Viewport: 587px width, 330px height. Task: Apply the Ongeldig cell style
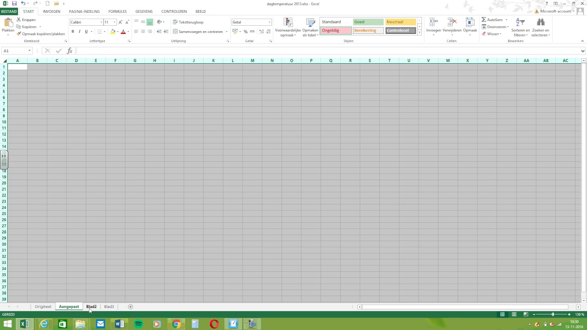pos(336,31)
